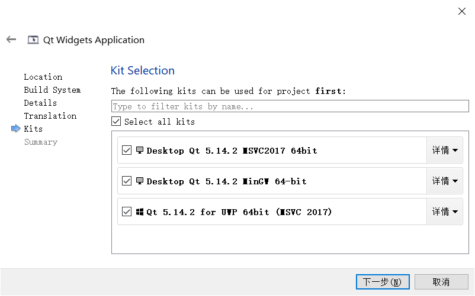Focus the filter kits by name field
This screenshot has width=475, height=296.
coord(290,106)
